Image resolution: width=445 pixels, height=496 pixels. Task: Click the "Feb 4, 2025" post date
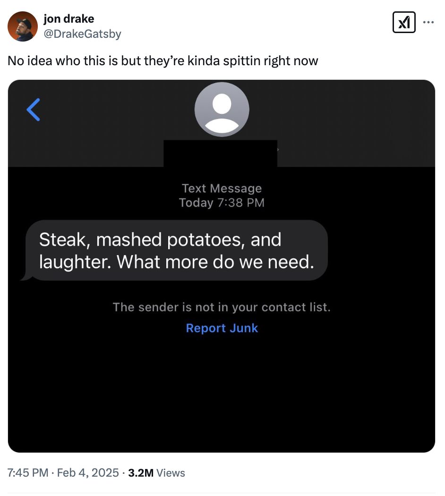click(87, 473)
